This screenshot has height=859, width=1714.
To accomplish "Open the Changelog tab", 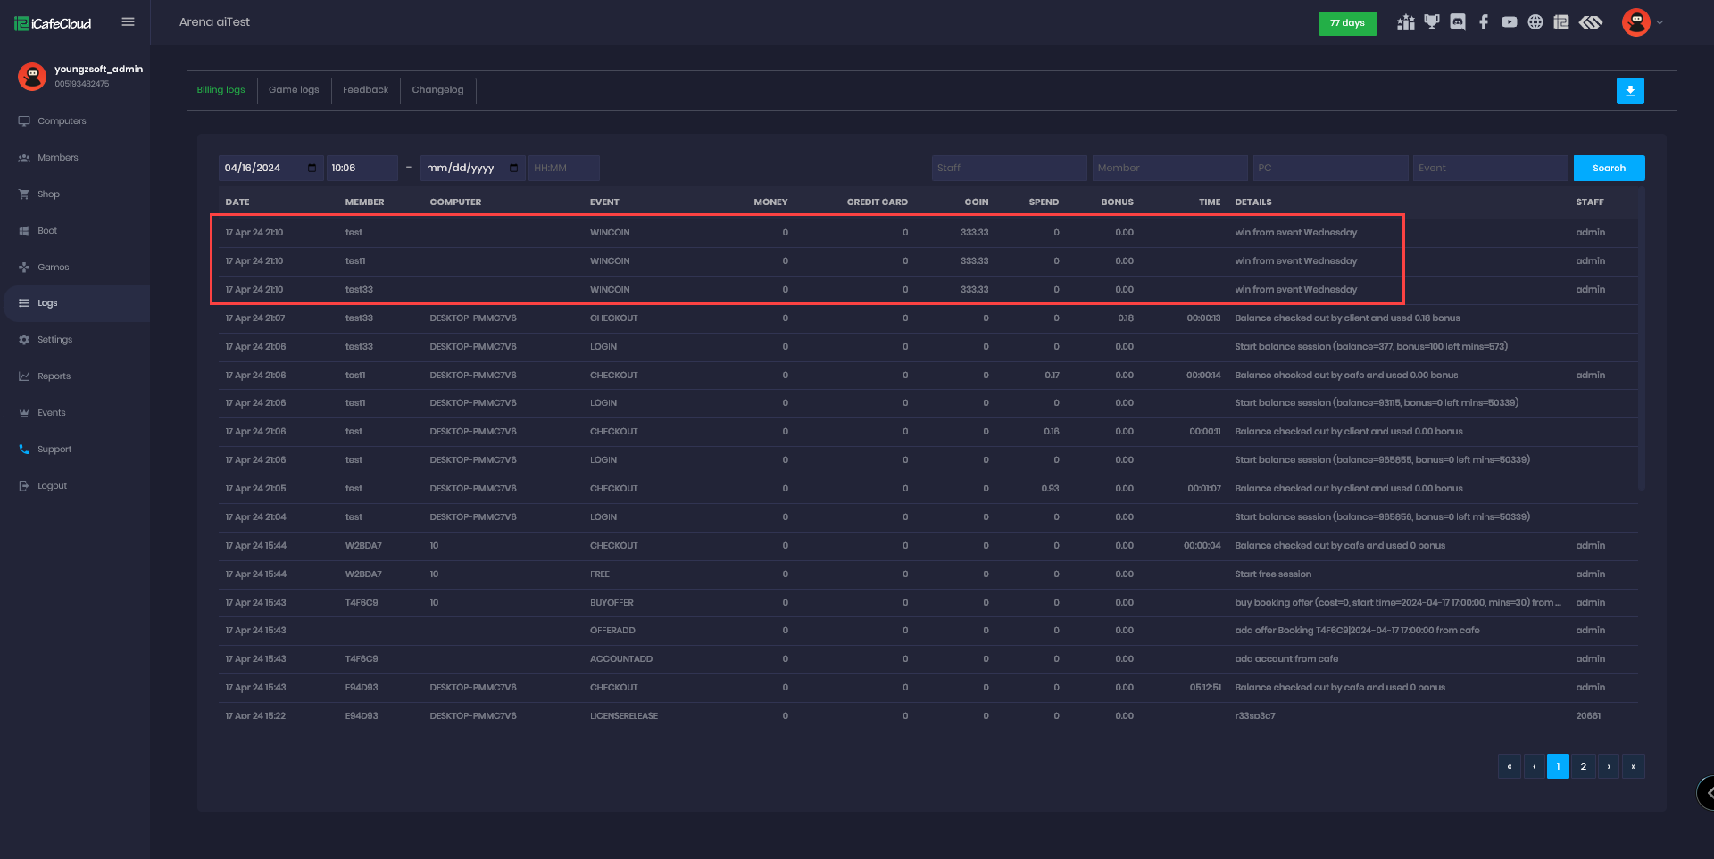I will [x=437, y=90].
